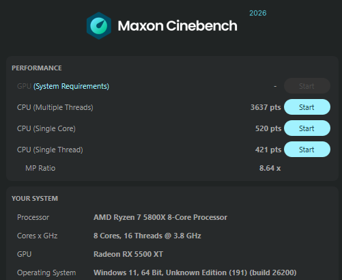Start the CPU Single Core benchmark
Viewport: 342px width, 280px height.
coord(307,128)
